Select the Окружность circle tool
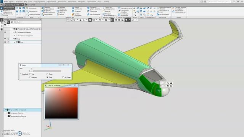This screenshot has width=244, height=137. click(32, 11)
